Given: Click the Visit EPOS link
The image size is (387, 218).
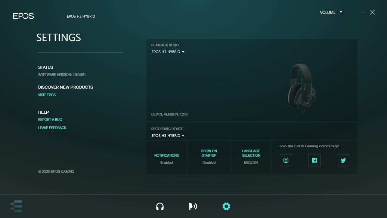Looking at the screenshot, I should tap(47, 95).
